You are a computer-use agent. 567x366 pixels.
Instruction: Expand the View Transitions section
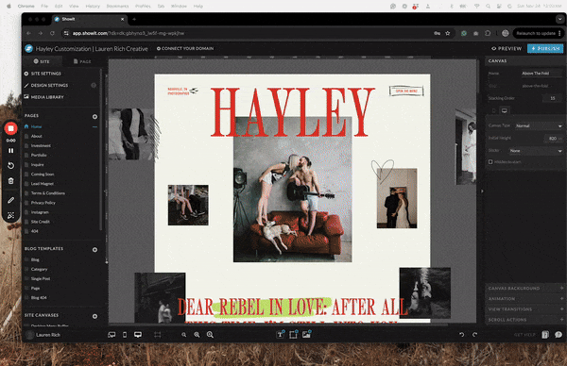pyautogui.click(x=525, y=309)
